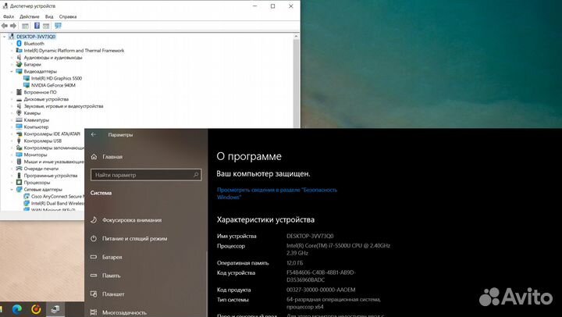
Task: Open Фокусировка внимания settings page
Action: click(131, 219)
